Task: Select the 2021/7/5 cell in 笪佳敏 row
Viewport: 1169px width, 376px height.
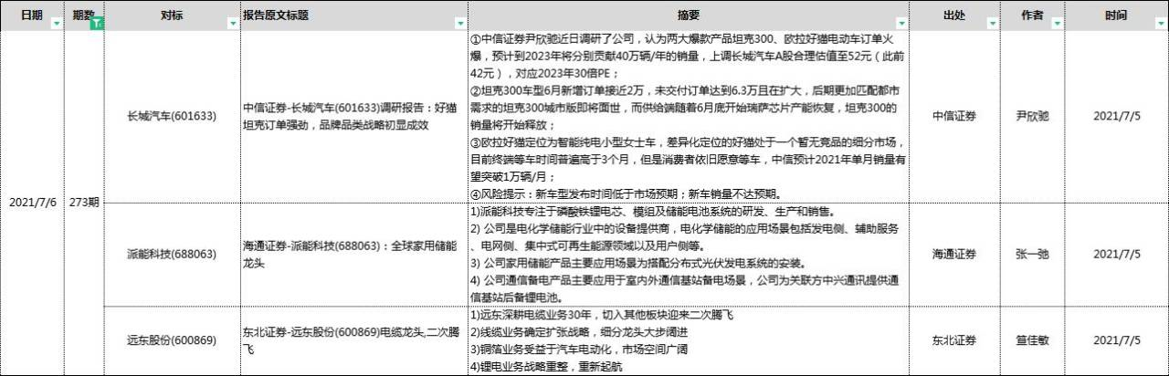Action: click(x=1118, y=340)
